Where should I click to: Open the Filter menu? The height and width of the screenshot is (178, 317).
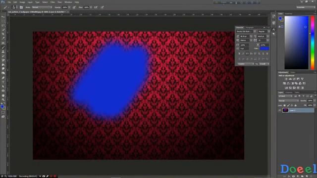point(53,2)
